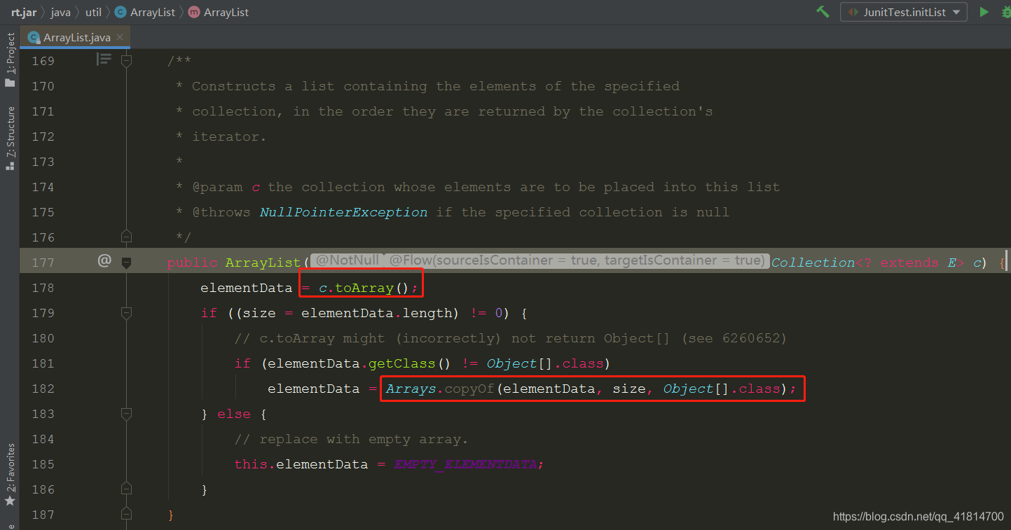This screenshot has width=1011, height=530.
Task: Click the @Flow(sourceIsContainer = true) annotation hint
Action: click(576, 260)
